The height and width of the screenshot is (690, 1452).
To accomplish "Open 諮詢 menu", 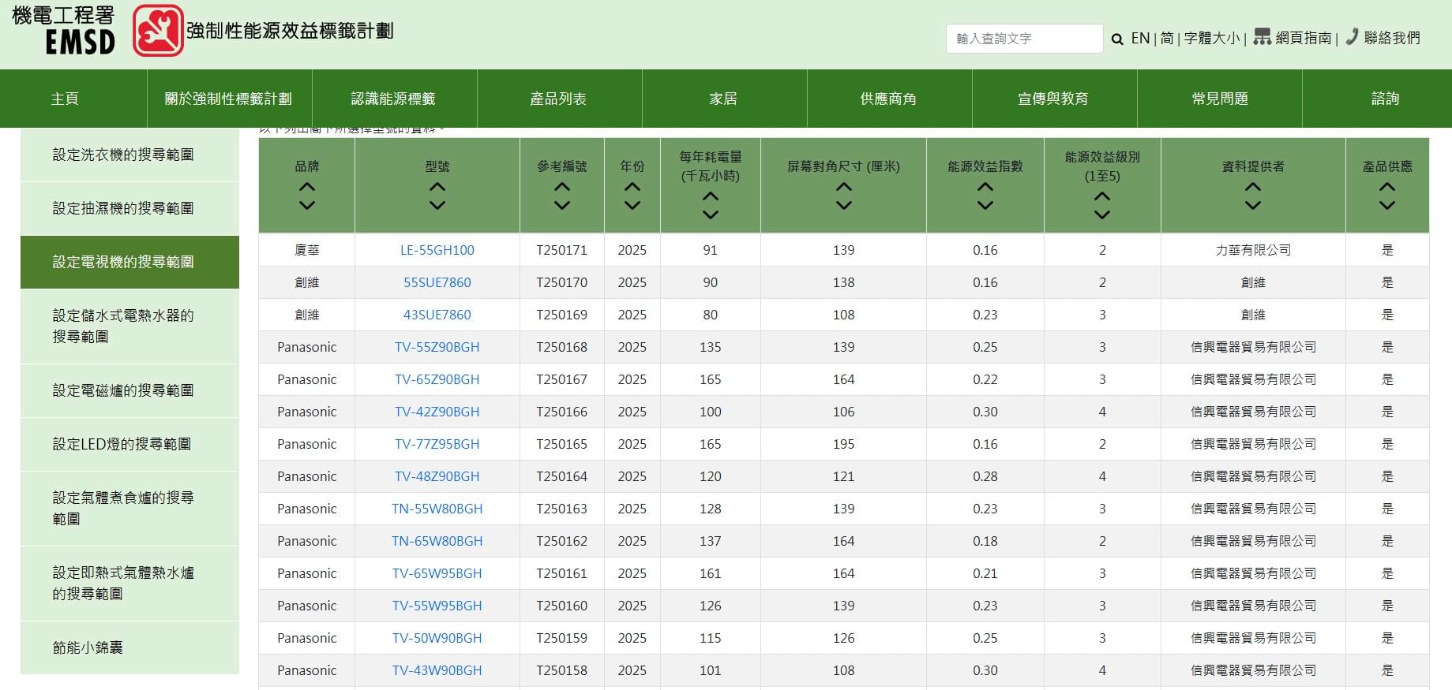I will coord(1385,99).
